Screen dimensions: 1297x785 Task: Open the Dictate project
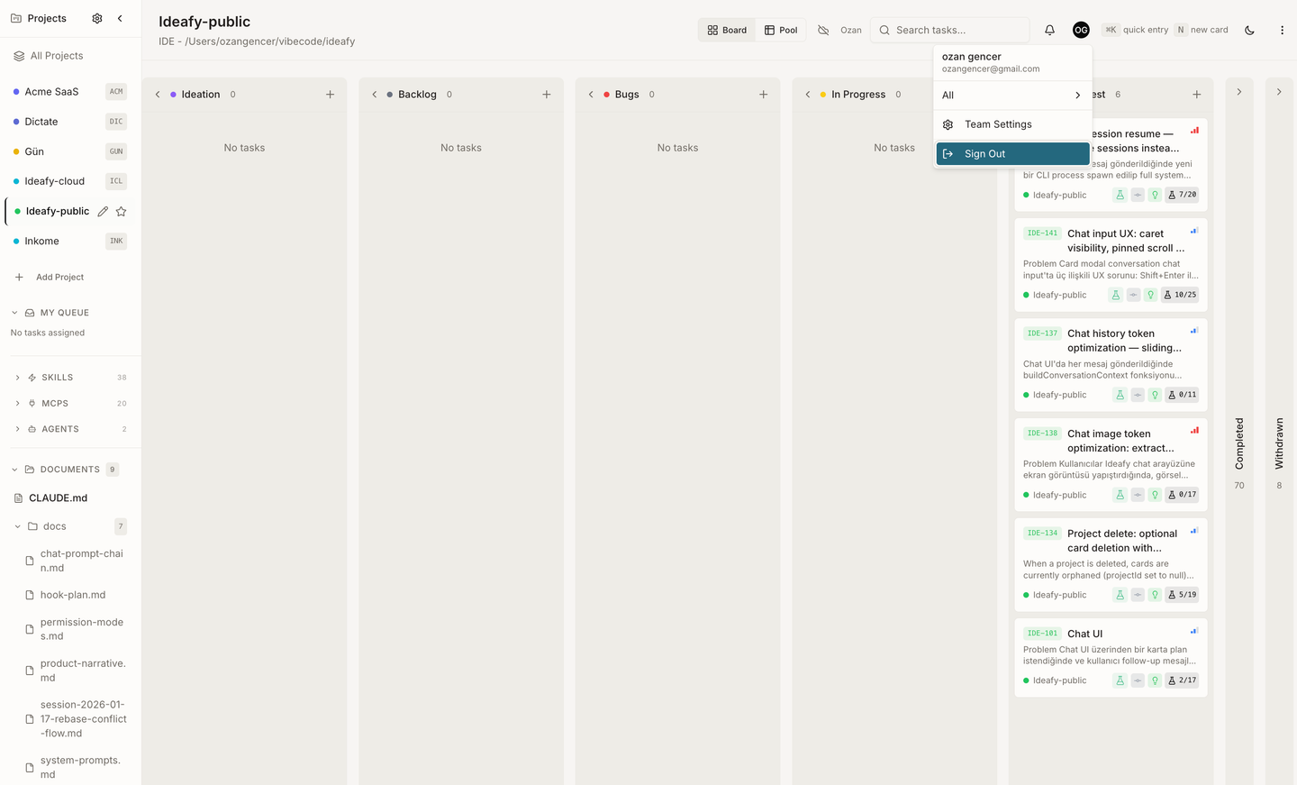tap(70, 122)
